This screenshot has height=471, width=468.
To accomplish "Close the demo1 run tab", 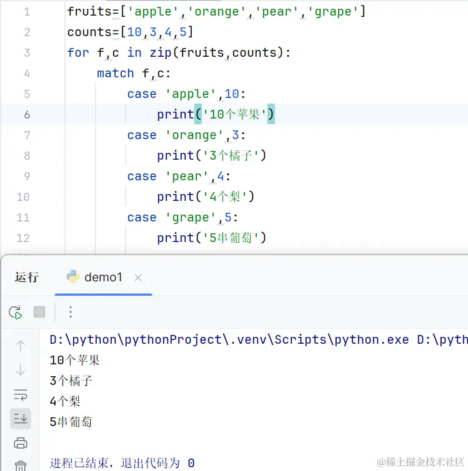I will tap(138, 278).
